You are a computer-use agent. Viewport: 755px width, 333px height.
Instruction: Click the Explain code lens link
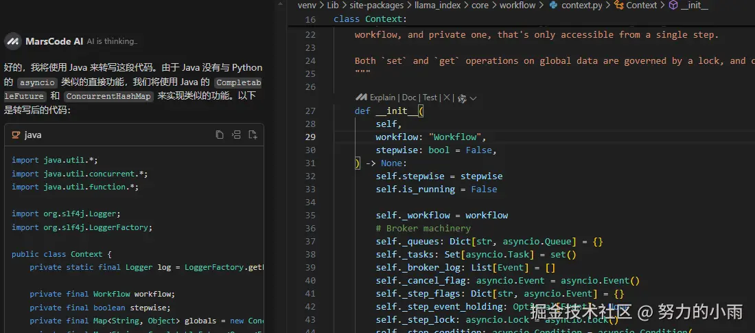[x=382, y=98]
